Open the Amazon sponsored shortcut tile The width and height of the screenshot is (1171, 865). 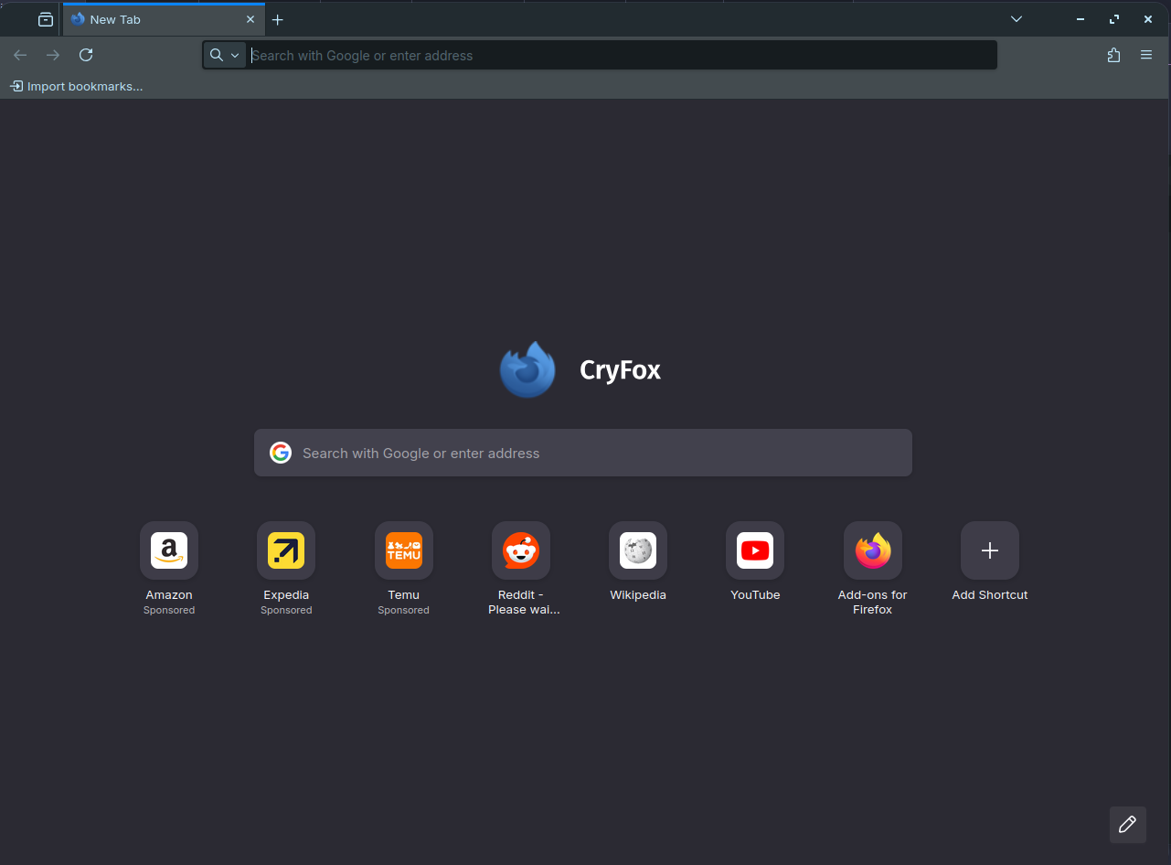(169, 550)
